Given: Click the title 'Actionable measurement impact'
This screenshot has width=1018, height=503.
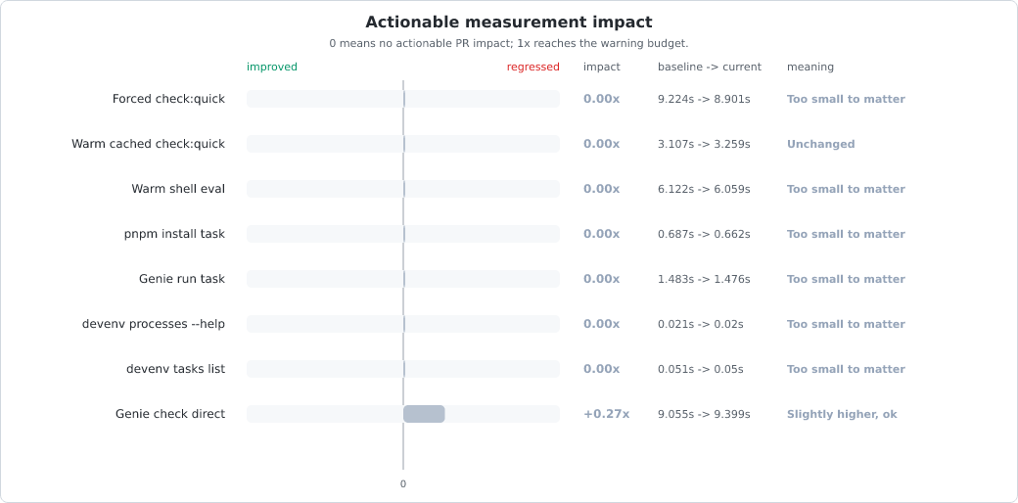Looking at the screenshot, I should pos(508,23).
